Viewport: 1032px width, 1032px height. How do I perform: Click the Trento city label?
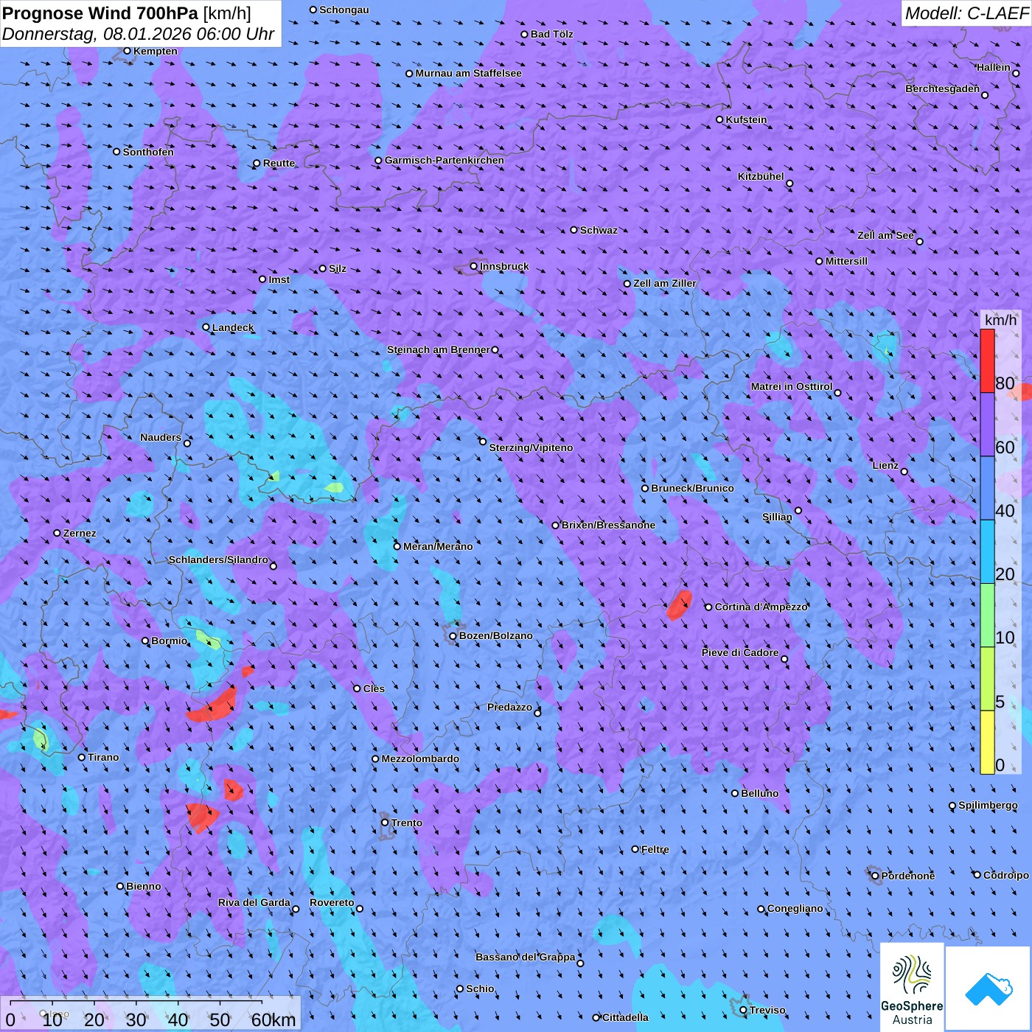407,823
